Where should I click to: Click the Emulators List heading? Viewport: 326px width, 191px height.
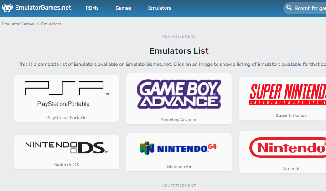179,51
